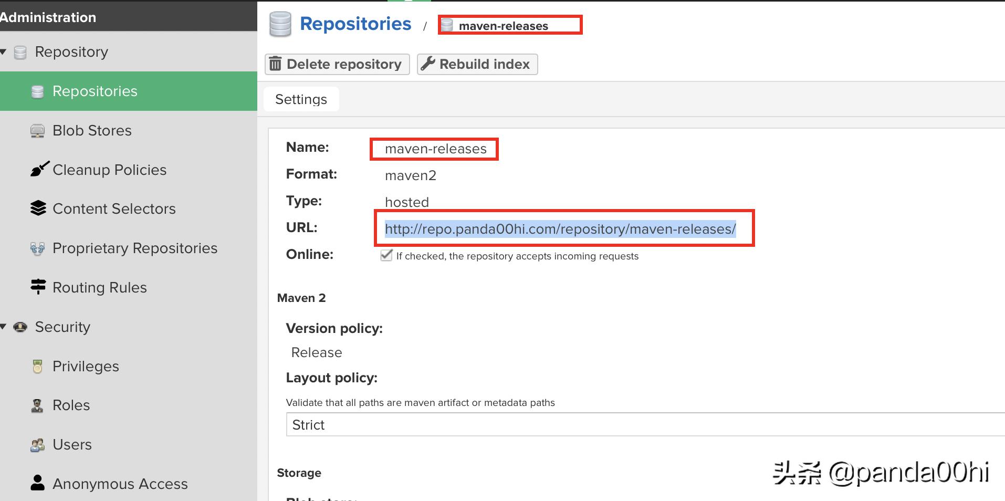Click the Blob Stores server icon

coord(37,131)
